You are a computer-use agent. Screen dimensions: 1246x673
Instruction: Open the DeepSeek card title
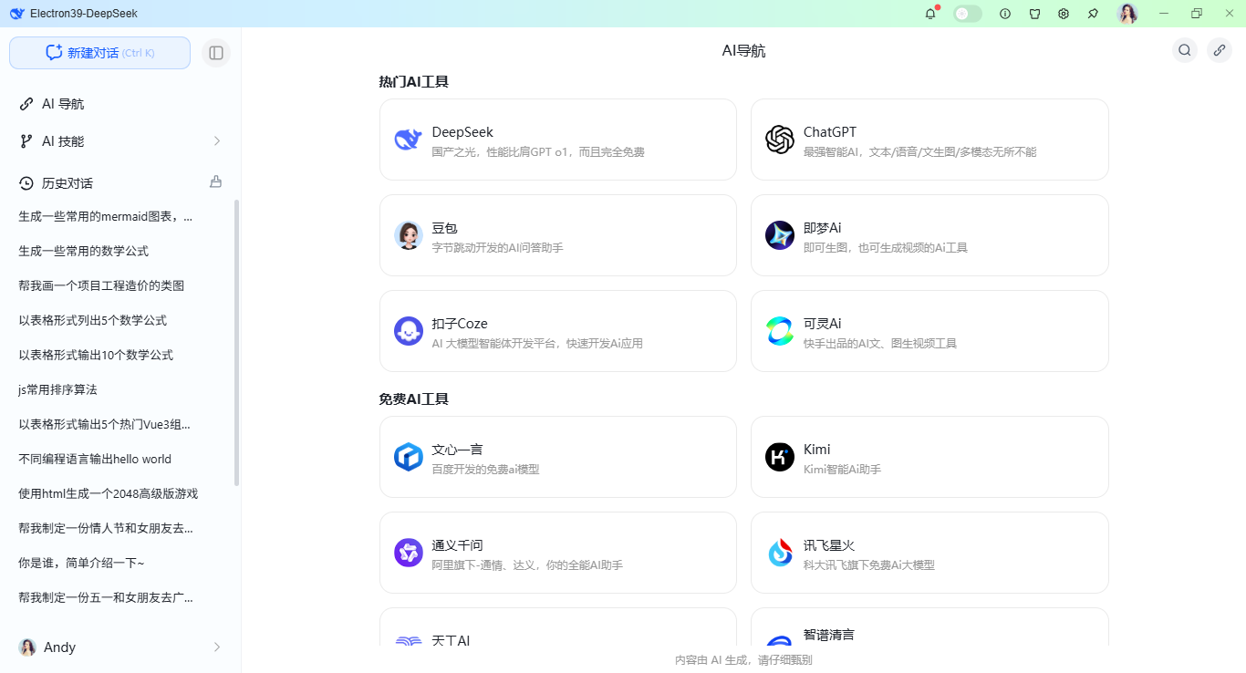click(x=462, y=132)
